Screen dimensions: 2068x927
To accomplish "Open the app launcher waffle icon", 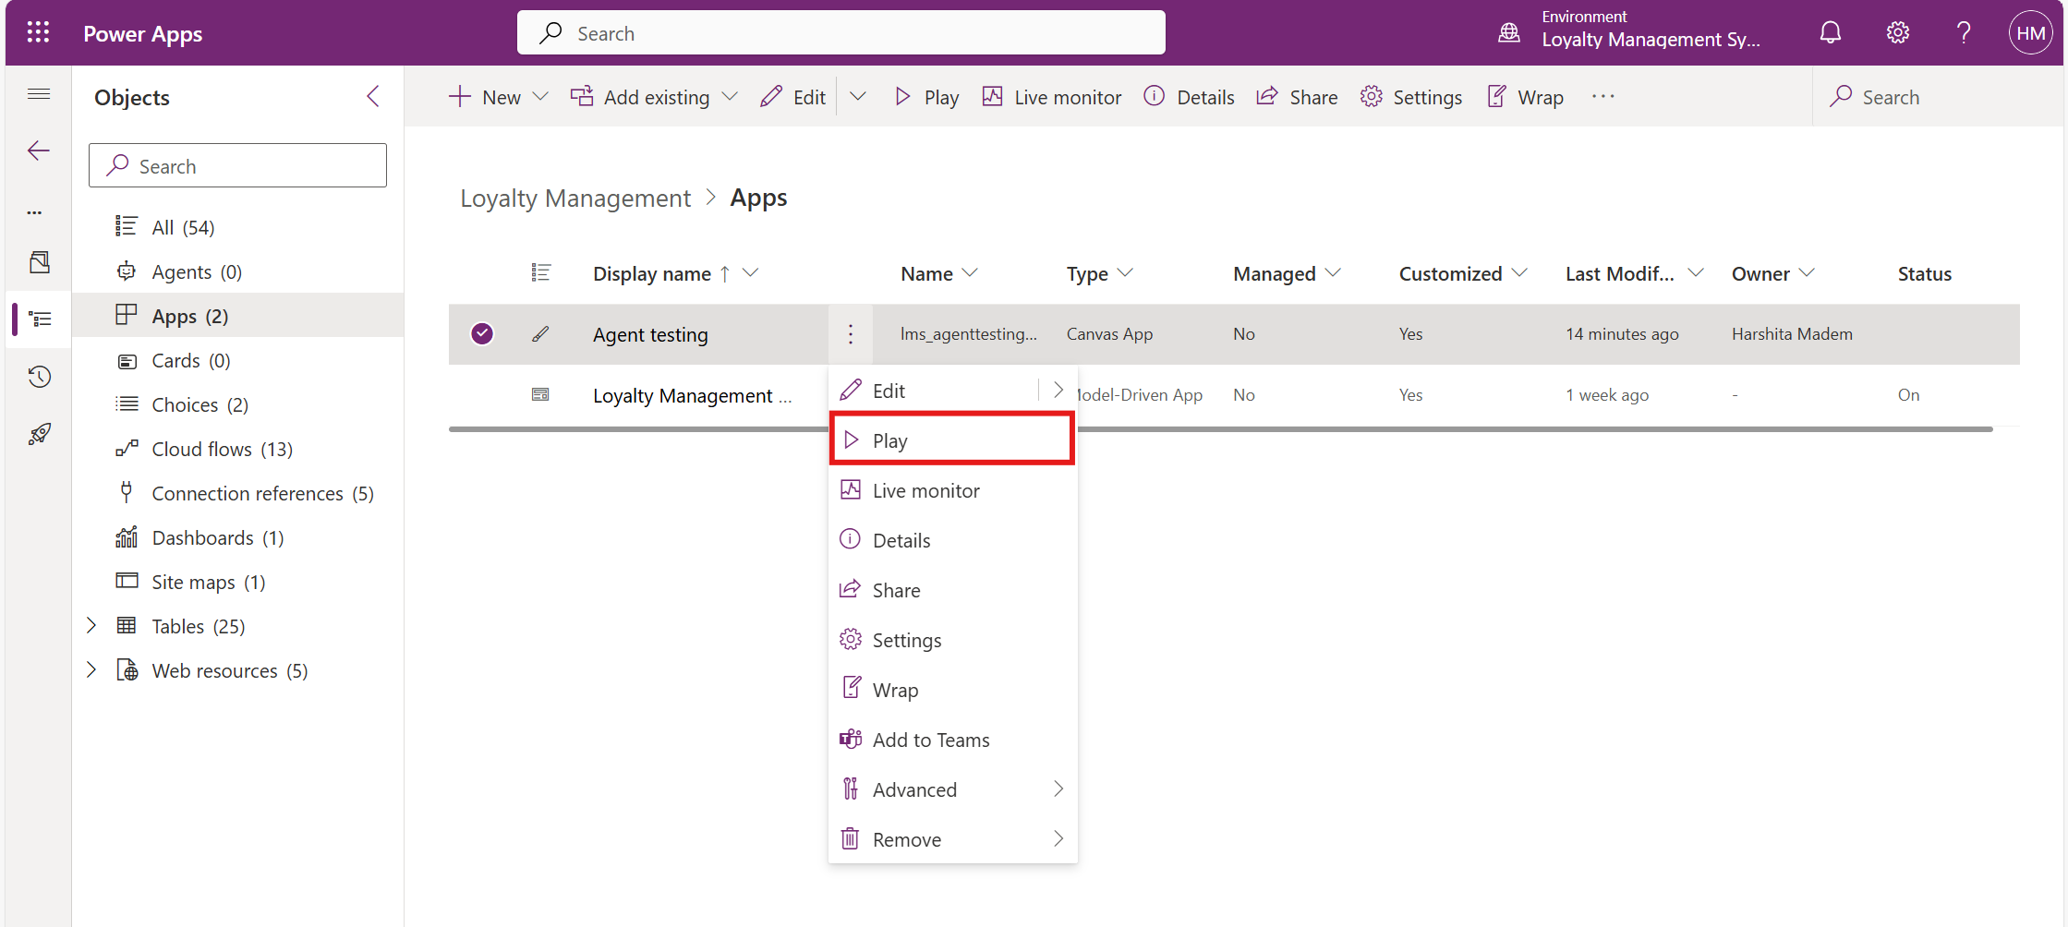I will tap(38, 33).
